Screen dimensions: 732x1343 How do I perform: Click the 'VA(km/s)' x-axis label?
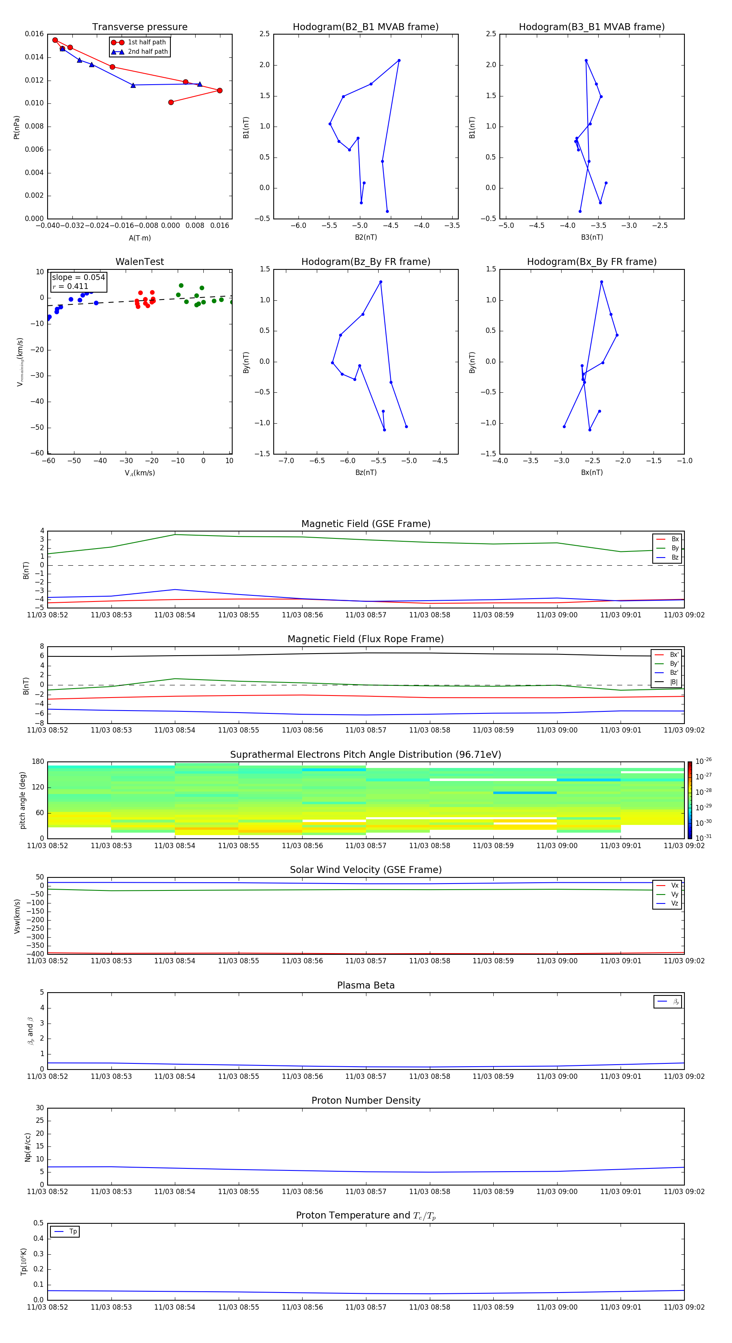point(139,473)
